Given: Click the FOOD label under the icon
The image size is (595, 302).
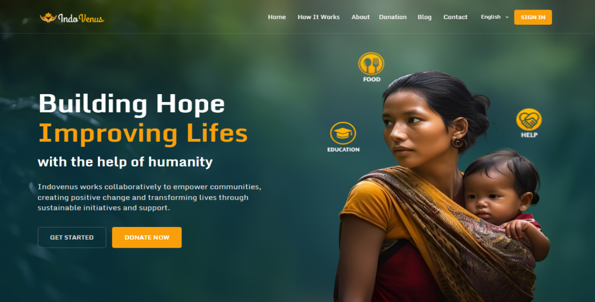Looking at the screenshot, I should pos(372,79).
